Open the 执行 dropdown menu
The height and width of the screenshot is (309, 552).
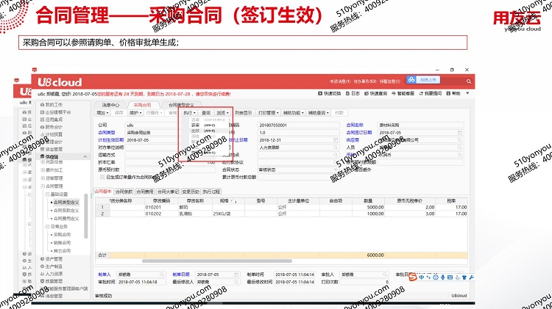click(x=189, y=113)
